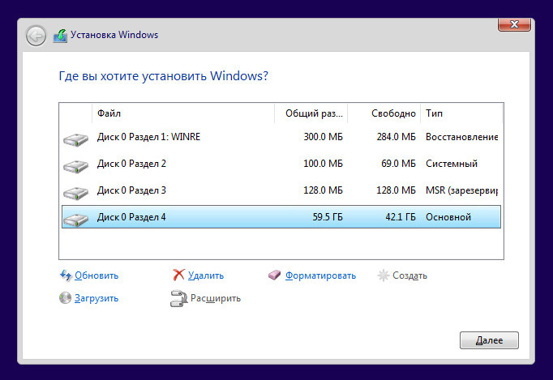Sort by the Свободно column header

pos(384,113)
